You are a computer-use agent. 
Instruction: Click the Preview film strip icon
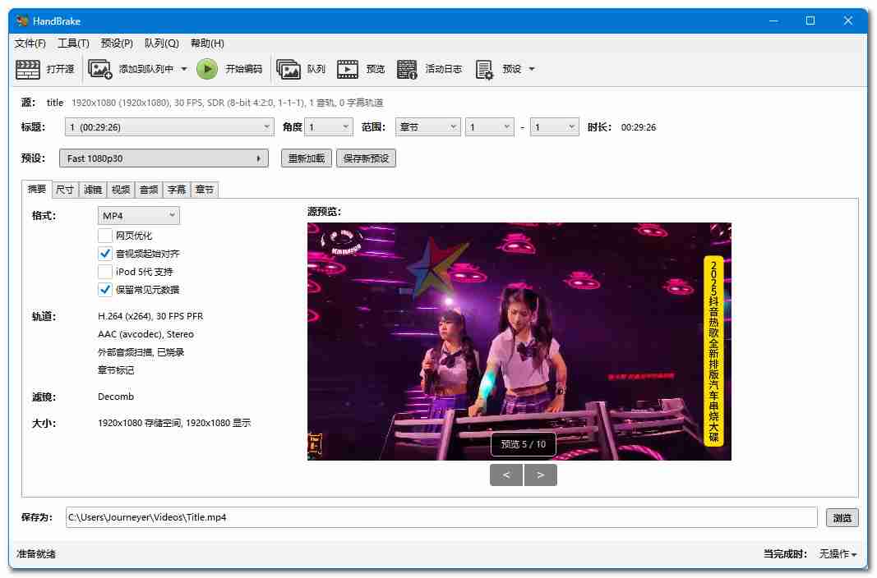tap(348, 70)
